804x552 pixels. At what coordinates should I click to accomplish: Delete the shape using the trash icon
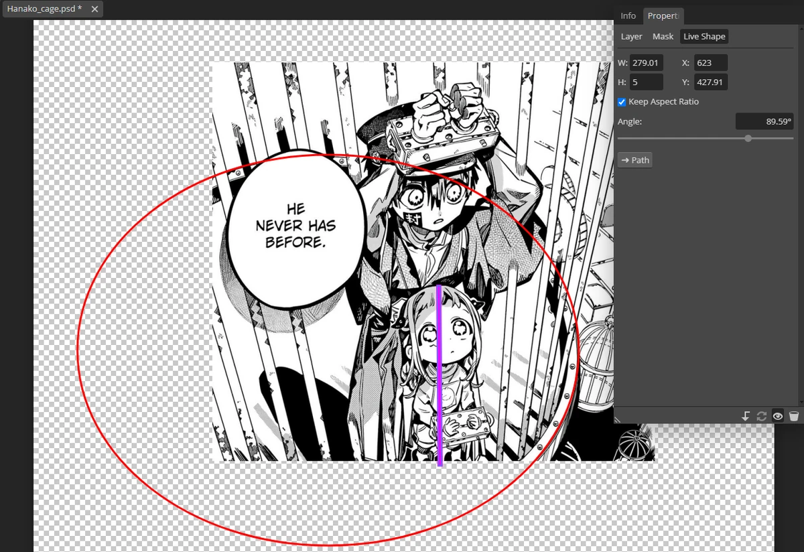pyautogui.click(x=795, y=415)
